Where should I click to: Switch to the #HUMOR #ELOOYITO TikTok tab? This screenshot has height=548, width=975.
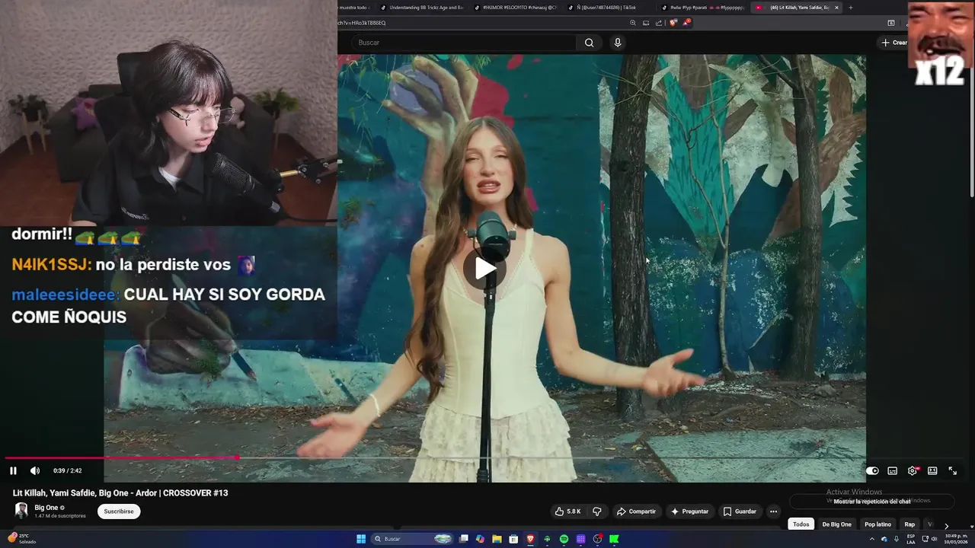pos(515,8)
